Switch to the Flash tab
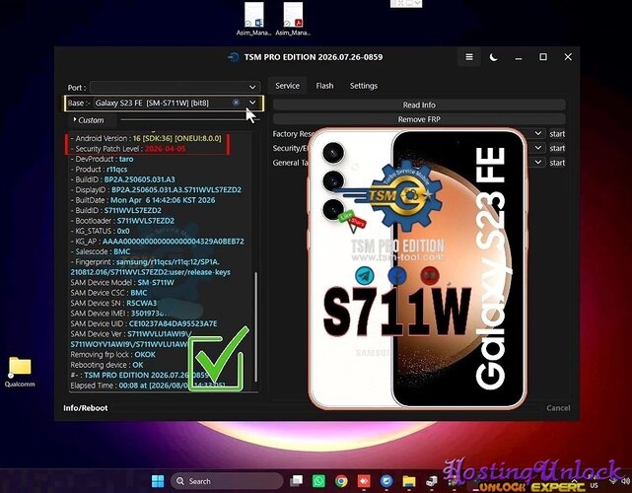This screenshot has height=493, width=632. [324, 86]
